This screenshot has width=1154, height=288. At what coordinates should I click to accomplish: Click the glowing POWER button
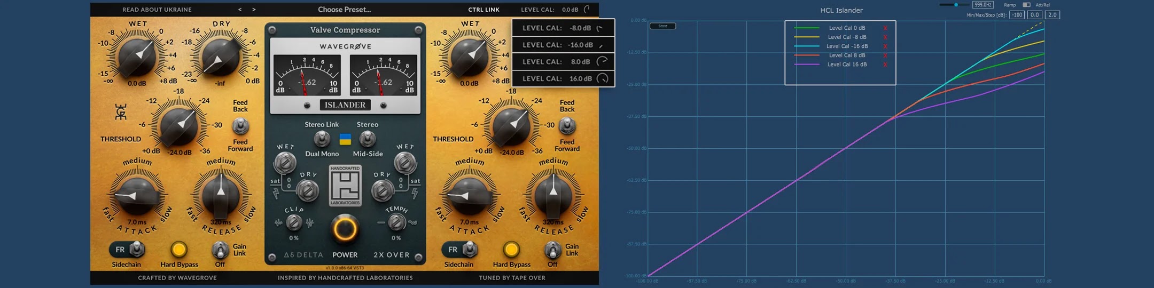[x=345, y=229]
